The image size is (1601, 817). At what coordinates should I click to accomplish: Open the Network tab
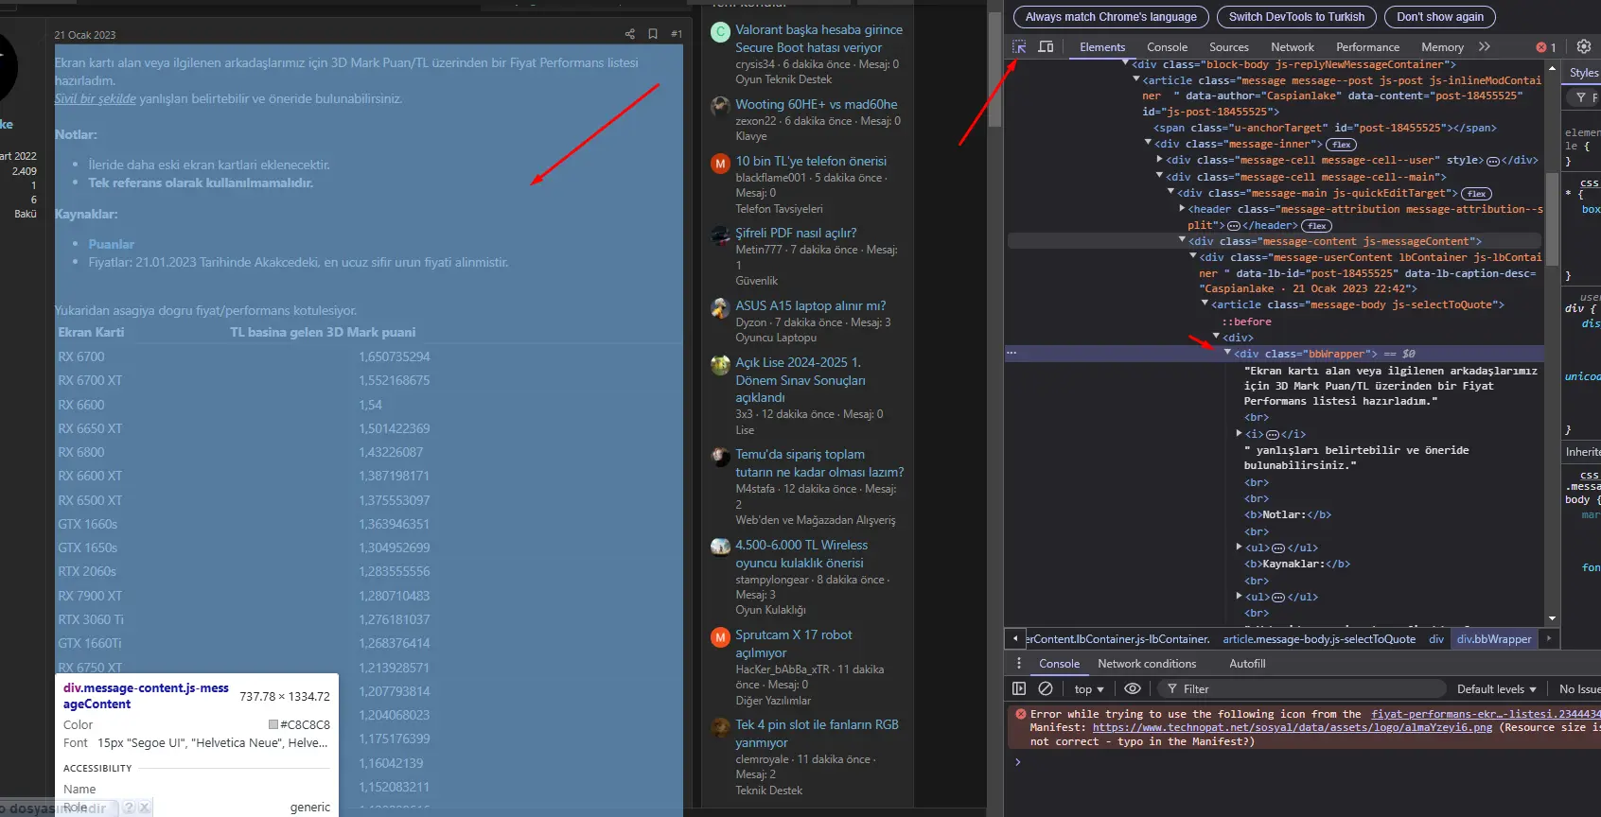pyautogui.click(x=1292, y=46)
